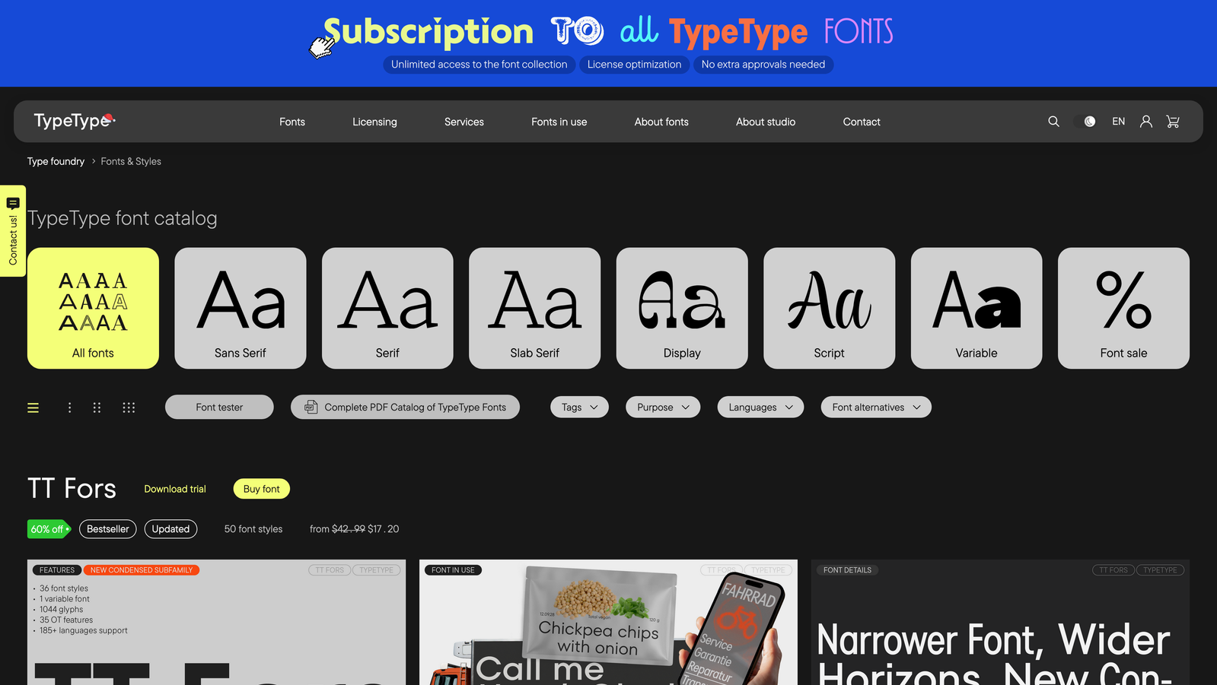1217x685 pixels.
Task: Select the Font sale category tile
Action: pos(1123,308)
